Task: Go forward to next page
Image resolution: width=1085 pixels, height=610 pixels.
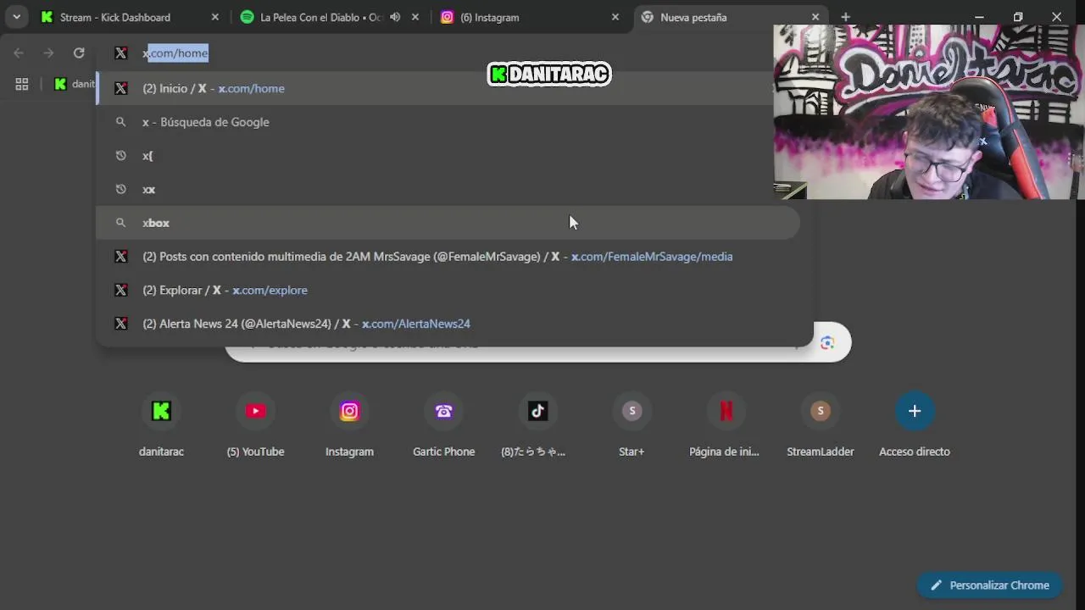Action: point(48,53)
